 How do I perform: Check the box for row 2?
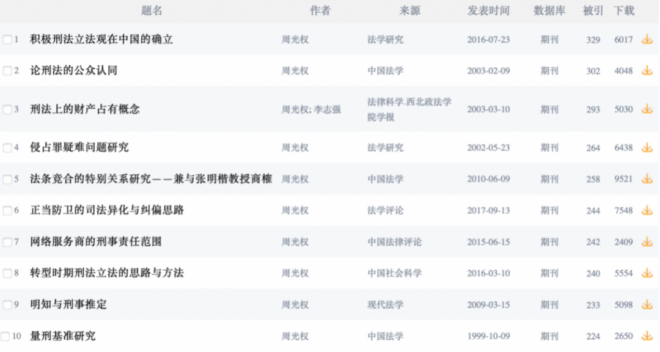click(7, 71)
